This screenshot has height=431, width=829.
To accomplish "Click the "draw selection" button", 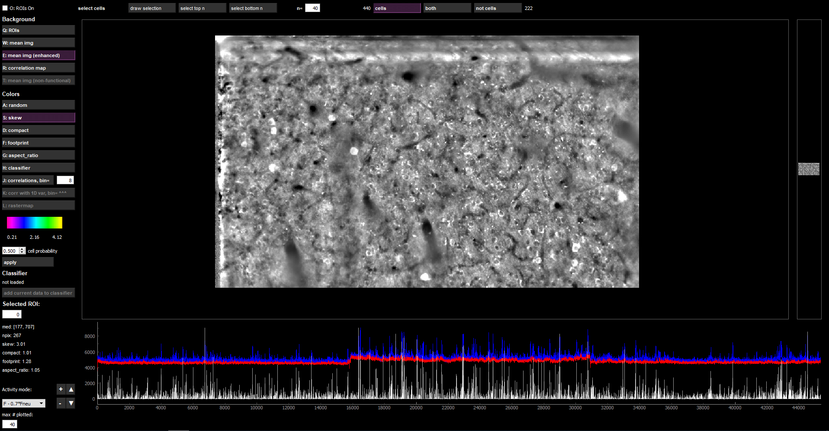I will pos(151,8).
